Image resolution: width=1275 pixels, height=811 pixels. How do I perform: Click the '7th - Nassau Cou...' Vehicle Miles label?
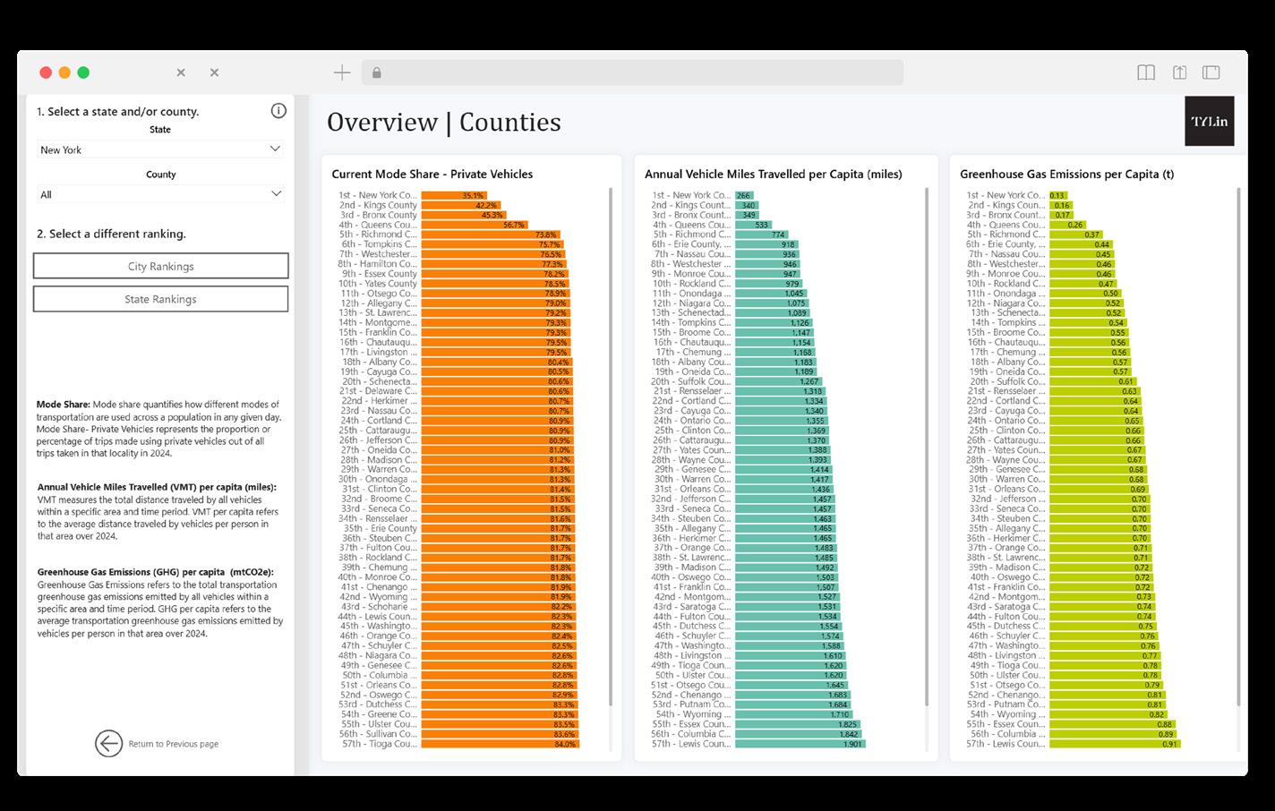coord(692,254)
